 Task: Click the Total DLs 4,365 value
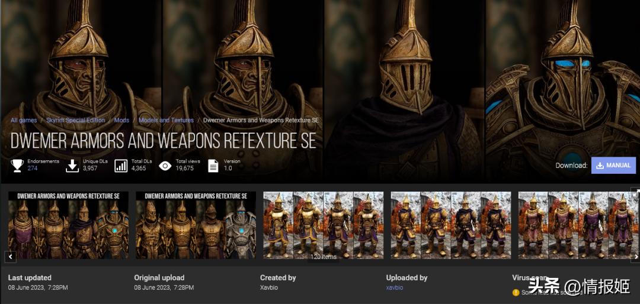pyautogui.click(x=139, y=168)
